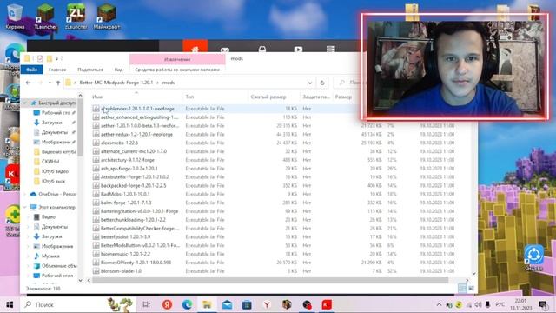Viewport: 556px width, 313px height.
Task: Open the Yandex Browser taskbar icon
Action: (x=267, y=304)
